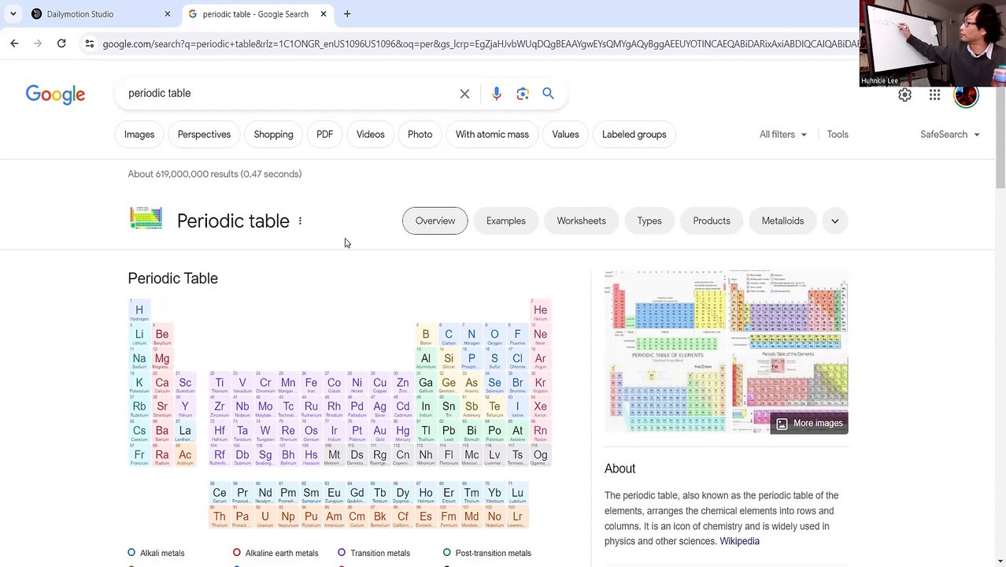Select the Perspectives filter chip
Screen dimensions: 1006x567
point(204,134)
